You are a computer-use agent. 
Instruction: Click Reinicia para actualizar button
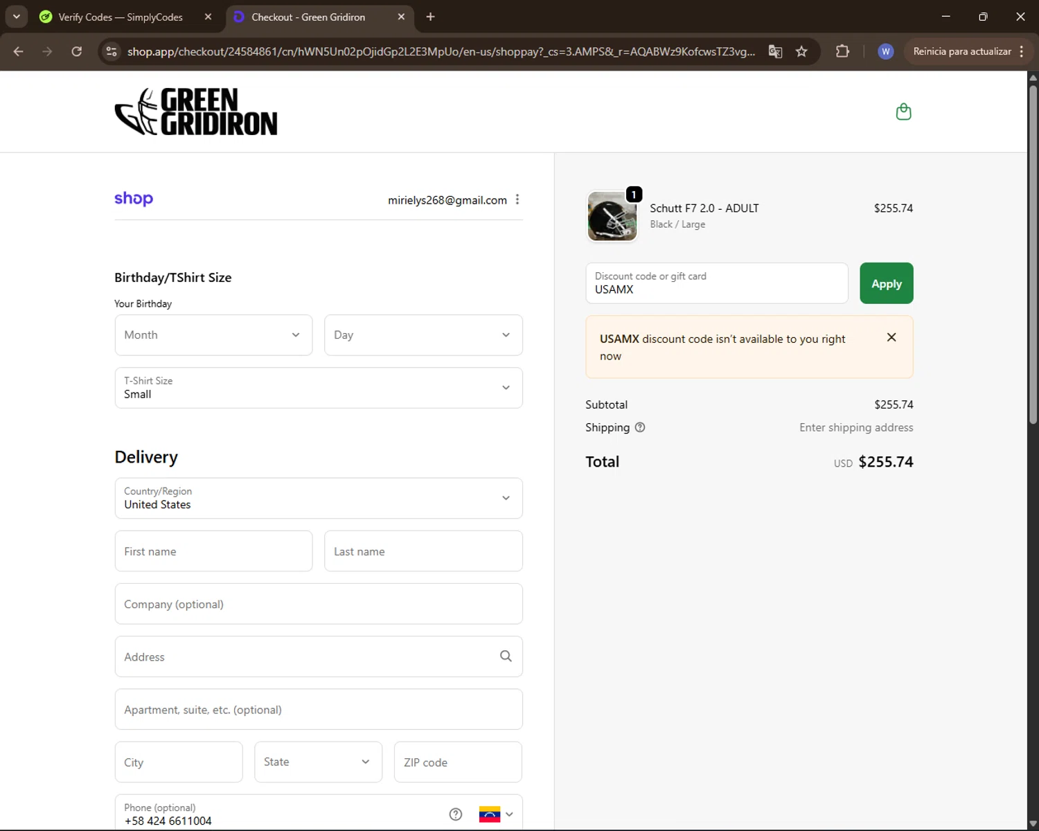pos(961,51)
